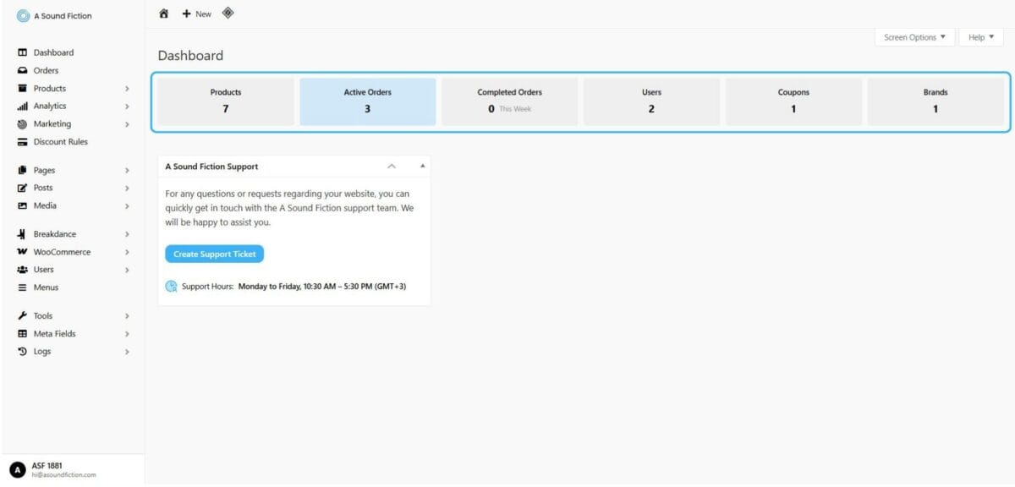The image size is (1015, 487).
Task: Expand the Products submenu chevron
Action: pos(127,89)
